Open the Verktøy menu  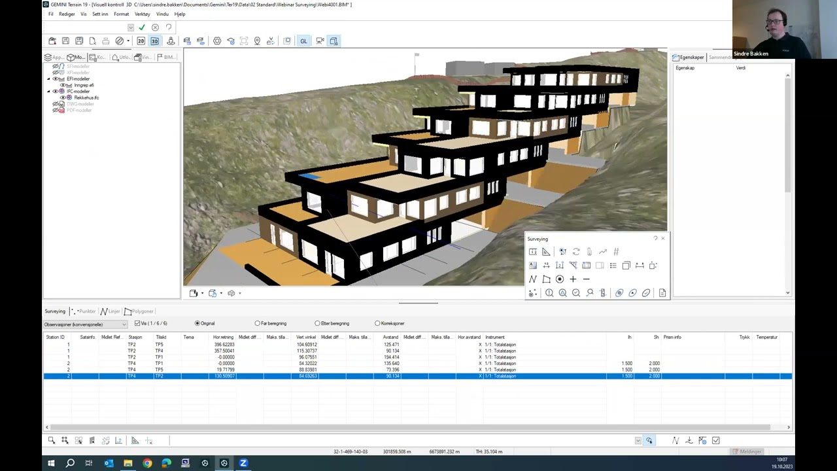pyautogui.click(x=142, y=14)
